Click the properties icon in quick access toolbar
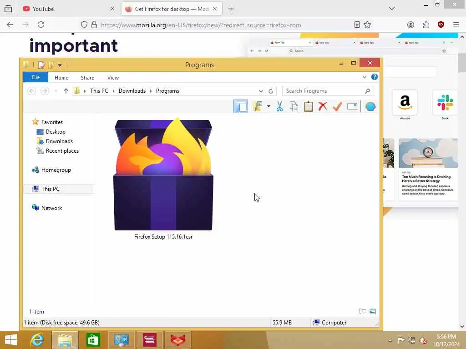Image resolution: width=466 pixels, height=349 pixels. coord(41,65)
